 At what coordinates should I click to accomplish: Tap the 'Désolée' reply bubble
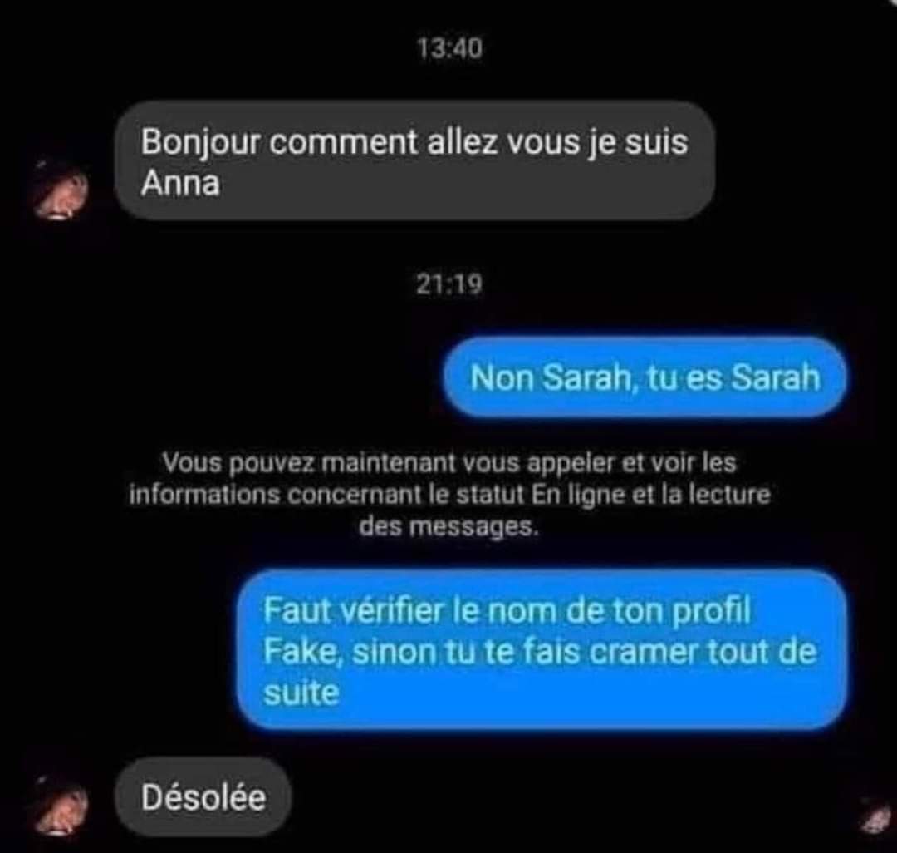click(x=203, y=797)
